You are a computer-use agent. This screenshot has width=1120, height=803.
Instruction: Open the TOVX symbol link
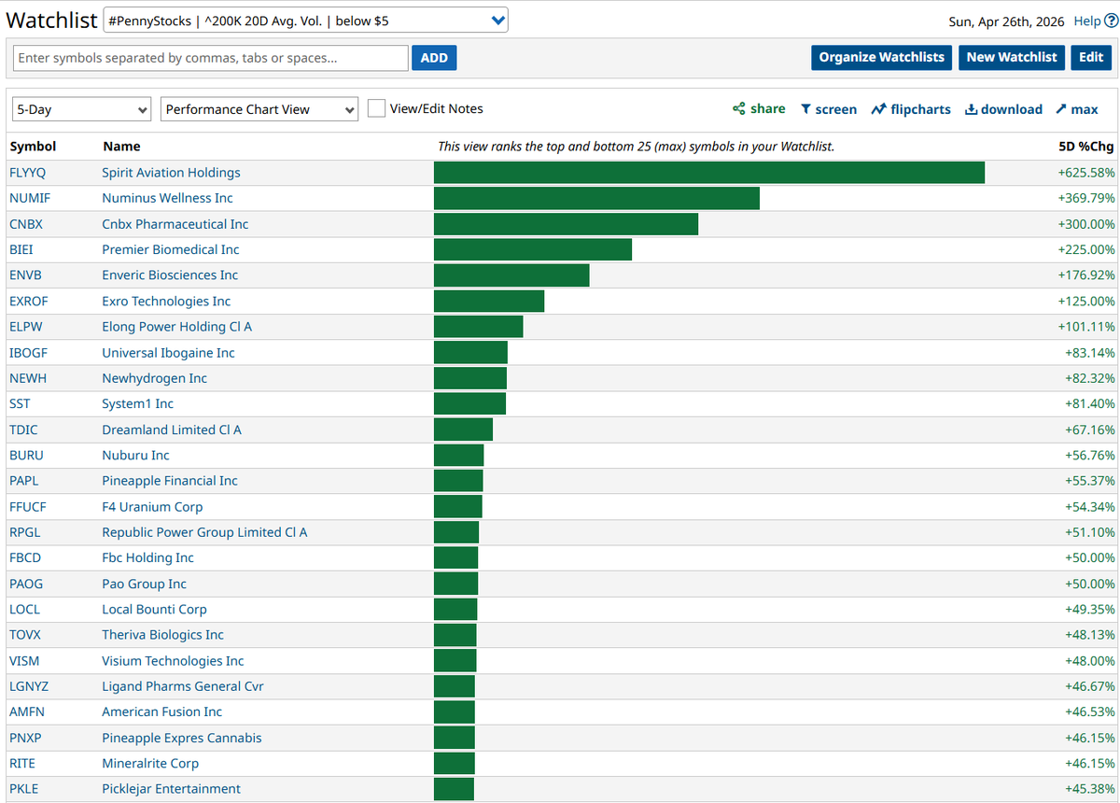pos(25,635)
